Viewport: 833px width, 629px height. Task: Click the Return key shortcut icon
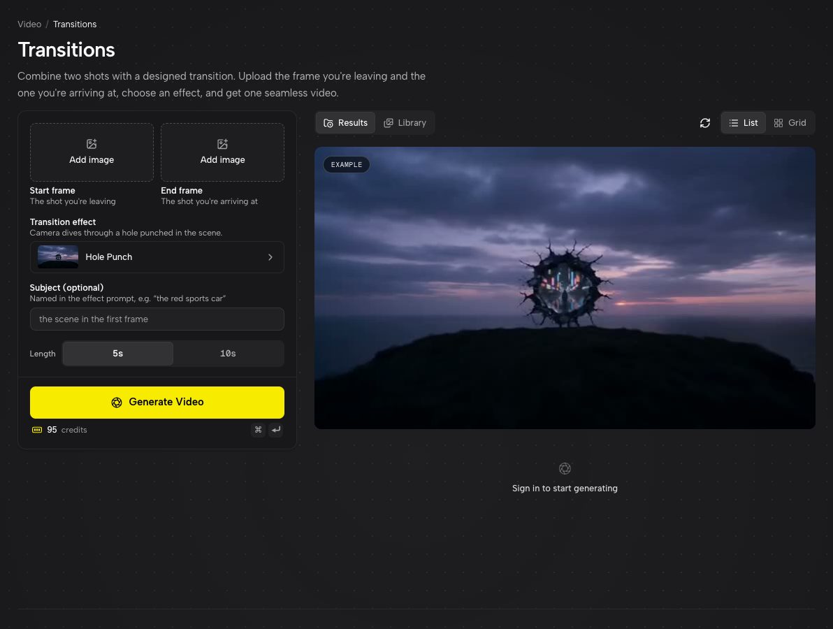click(276, 430)
